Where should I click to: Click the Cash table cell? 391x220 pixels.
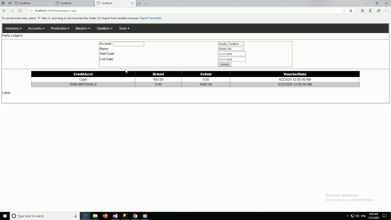[x=83, y=79]
